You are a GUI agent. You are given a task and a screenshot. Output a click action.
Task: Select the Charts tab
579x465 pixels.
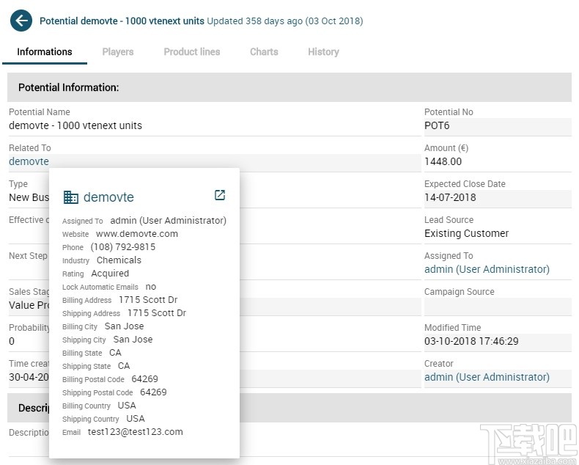point(264,52)
